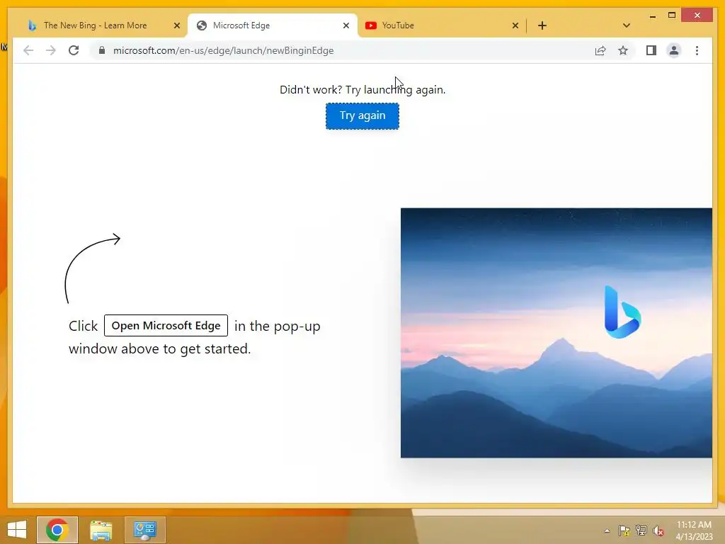Go forward to next page

pyautogui.click(x=51, y=50)
